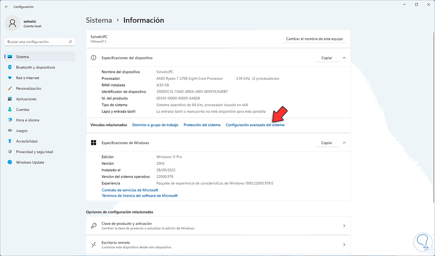Open Windows Update section
The height and width of the screenshot is (256, 435).
pos(30,162)
